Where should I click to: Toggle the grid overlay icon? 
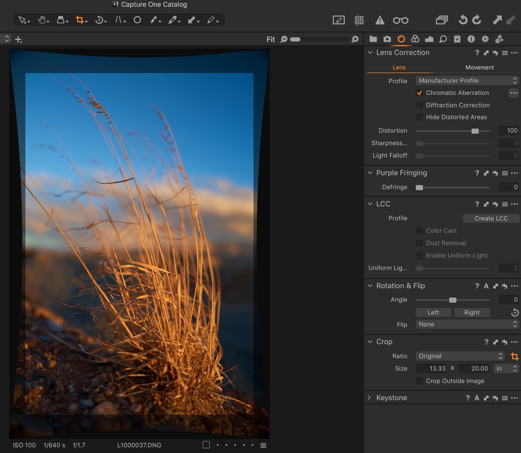pyautogui.click(x=359, y=20)
